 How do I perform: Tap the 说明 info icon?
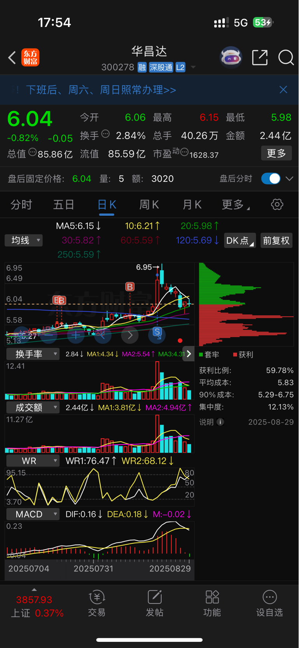[220, 422]
